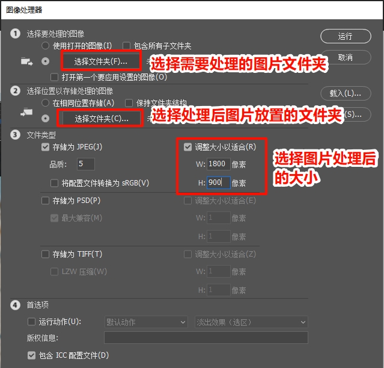
Task: Click the 版权信息: label
Action: pos(43,338)
